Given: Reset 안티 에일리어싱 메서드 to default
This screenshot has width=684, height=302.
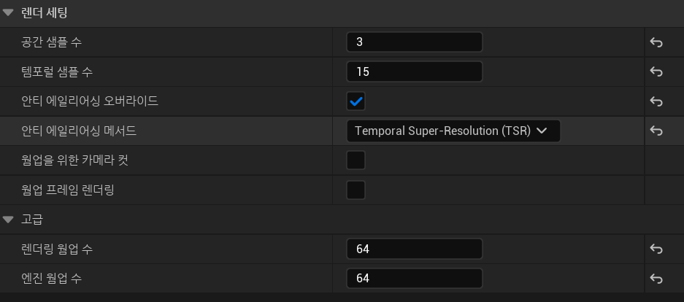Looking at the screenshot, I should pyautogui.click(x=656, y=131).
